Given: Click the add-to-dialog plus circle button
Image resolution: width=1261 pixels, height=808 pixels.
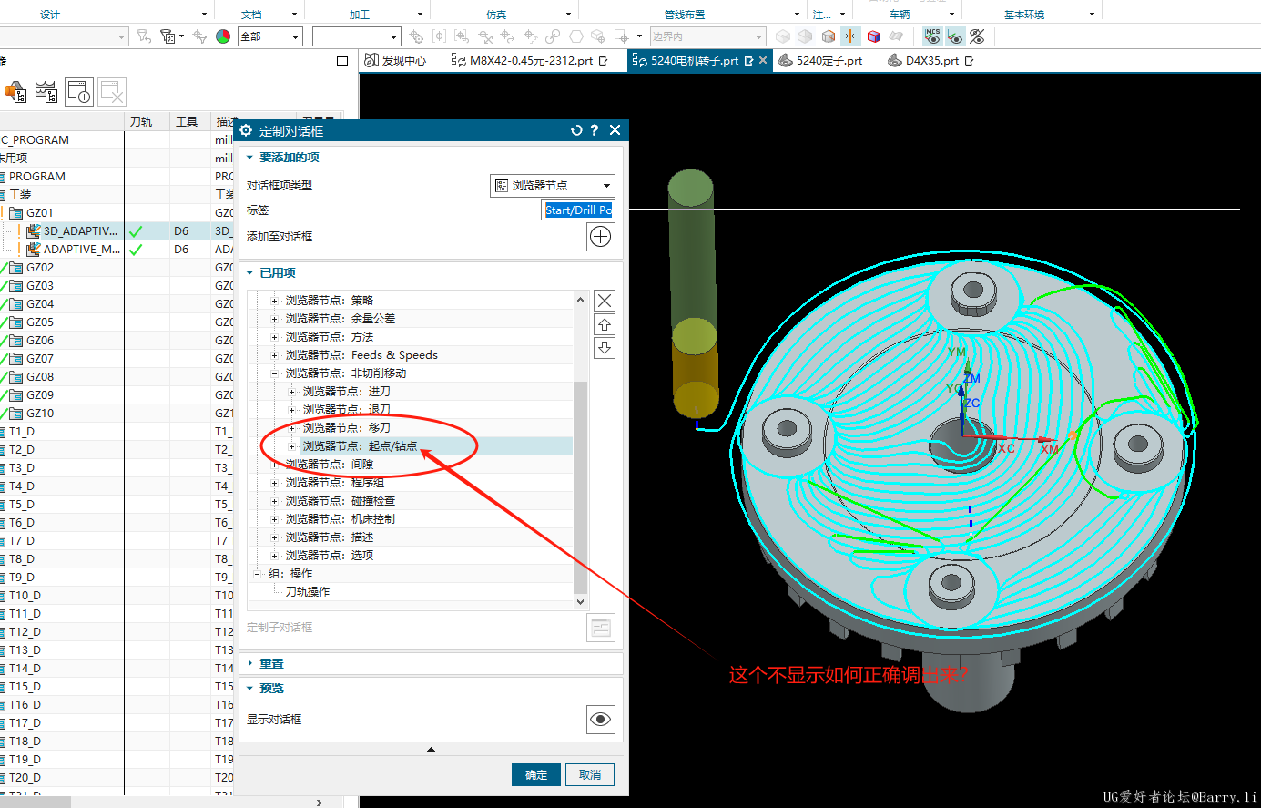Looking at the screenshot, I should coord(601,237).
